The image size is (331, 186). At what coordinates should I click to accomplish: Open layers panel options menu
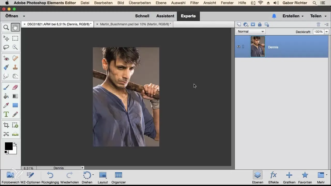[x=326, y=25]
